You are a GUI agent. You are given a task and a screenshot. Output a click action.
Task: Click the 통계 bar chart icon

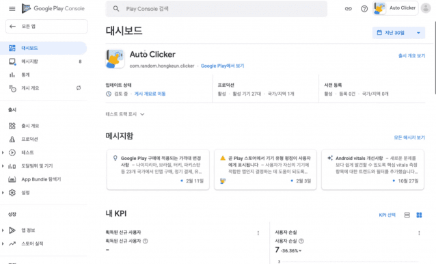click(x=12, y=75)
